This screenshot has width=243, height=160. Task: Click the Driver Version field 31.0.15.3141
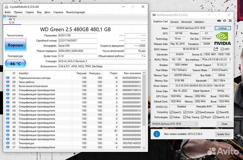[x=200, y=86]
